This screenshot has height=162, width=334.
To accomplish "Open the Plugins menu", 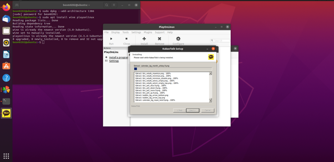I will point(148,32).
